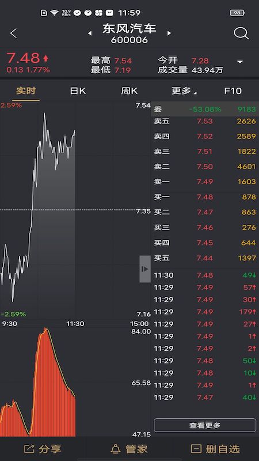Tap the mail notification icon in status bar
The height and width of the screenshot is (461, 259).
coord(109,13)
